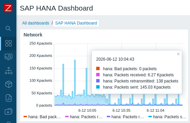Viewport: 190px width, 123px height.
Task: Click the hana: Packets s... legend entry
Action: [167, 117]
